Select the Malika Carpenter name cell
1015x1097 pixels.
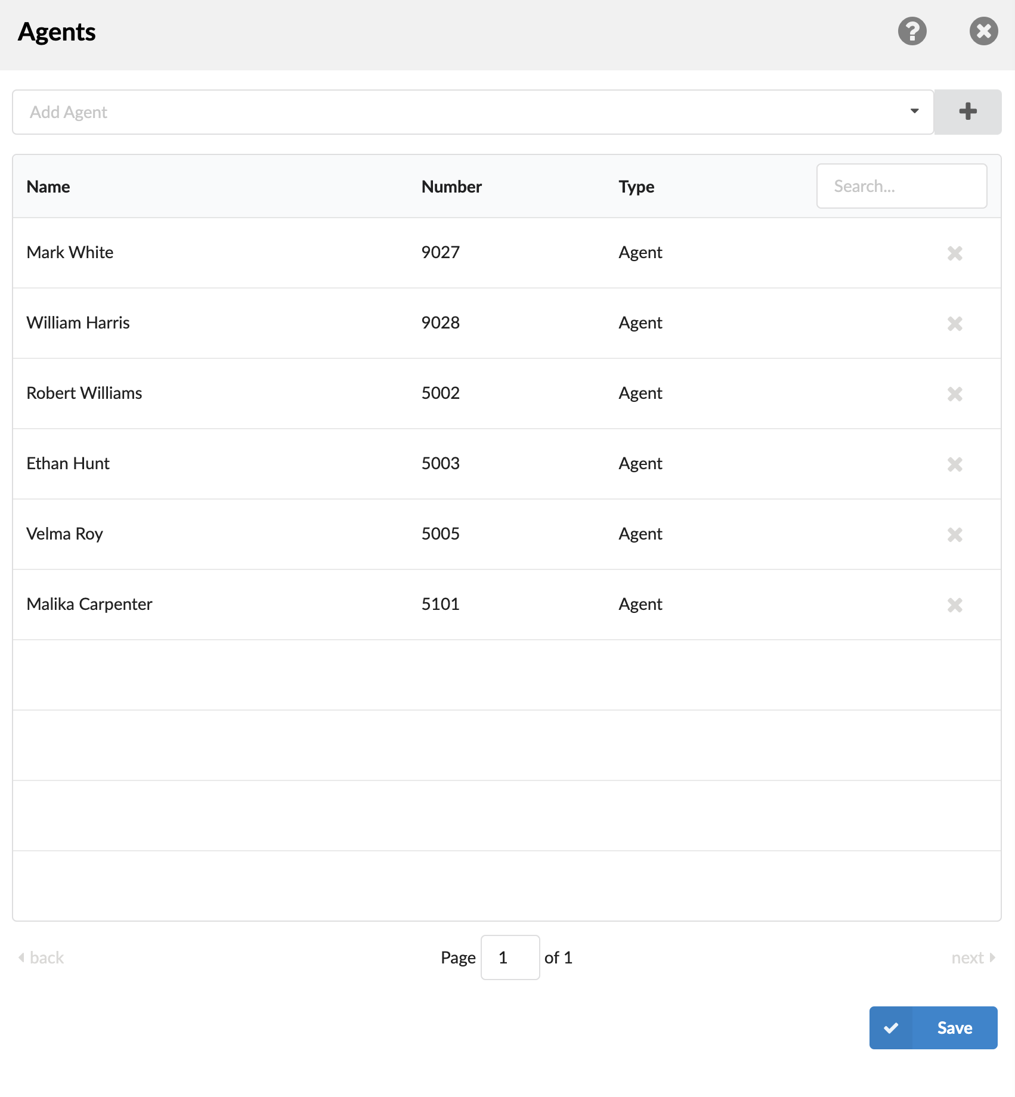click(x=89, y=604)
